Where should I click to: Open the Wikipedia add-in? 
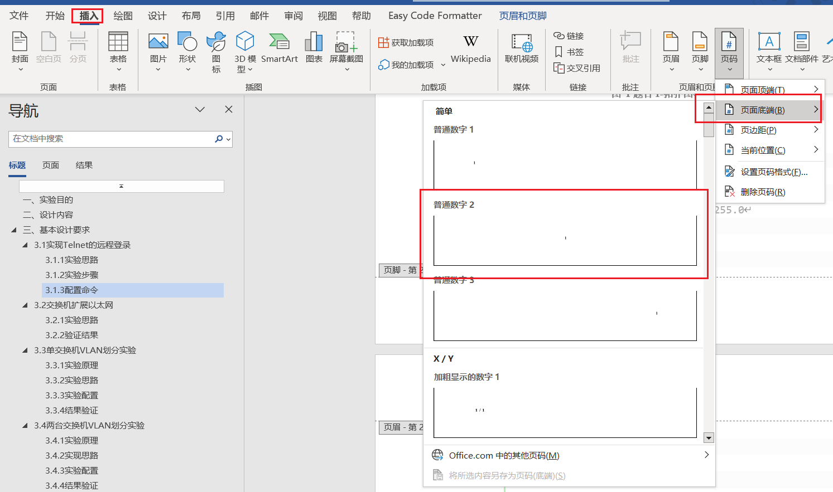(471, 49)
